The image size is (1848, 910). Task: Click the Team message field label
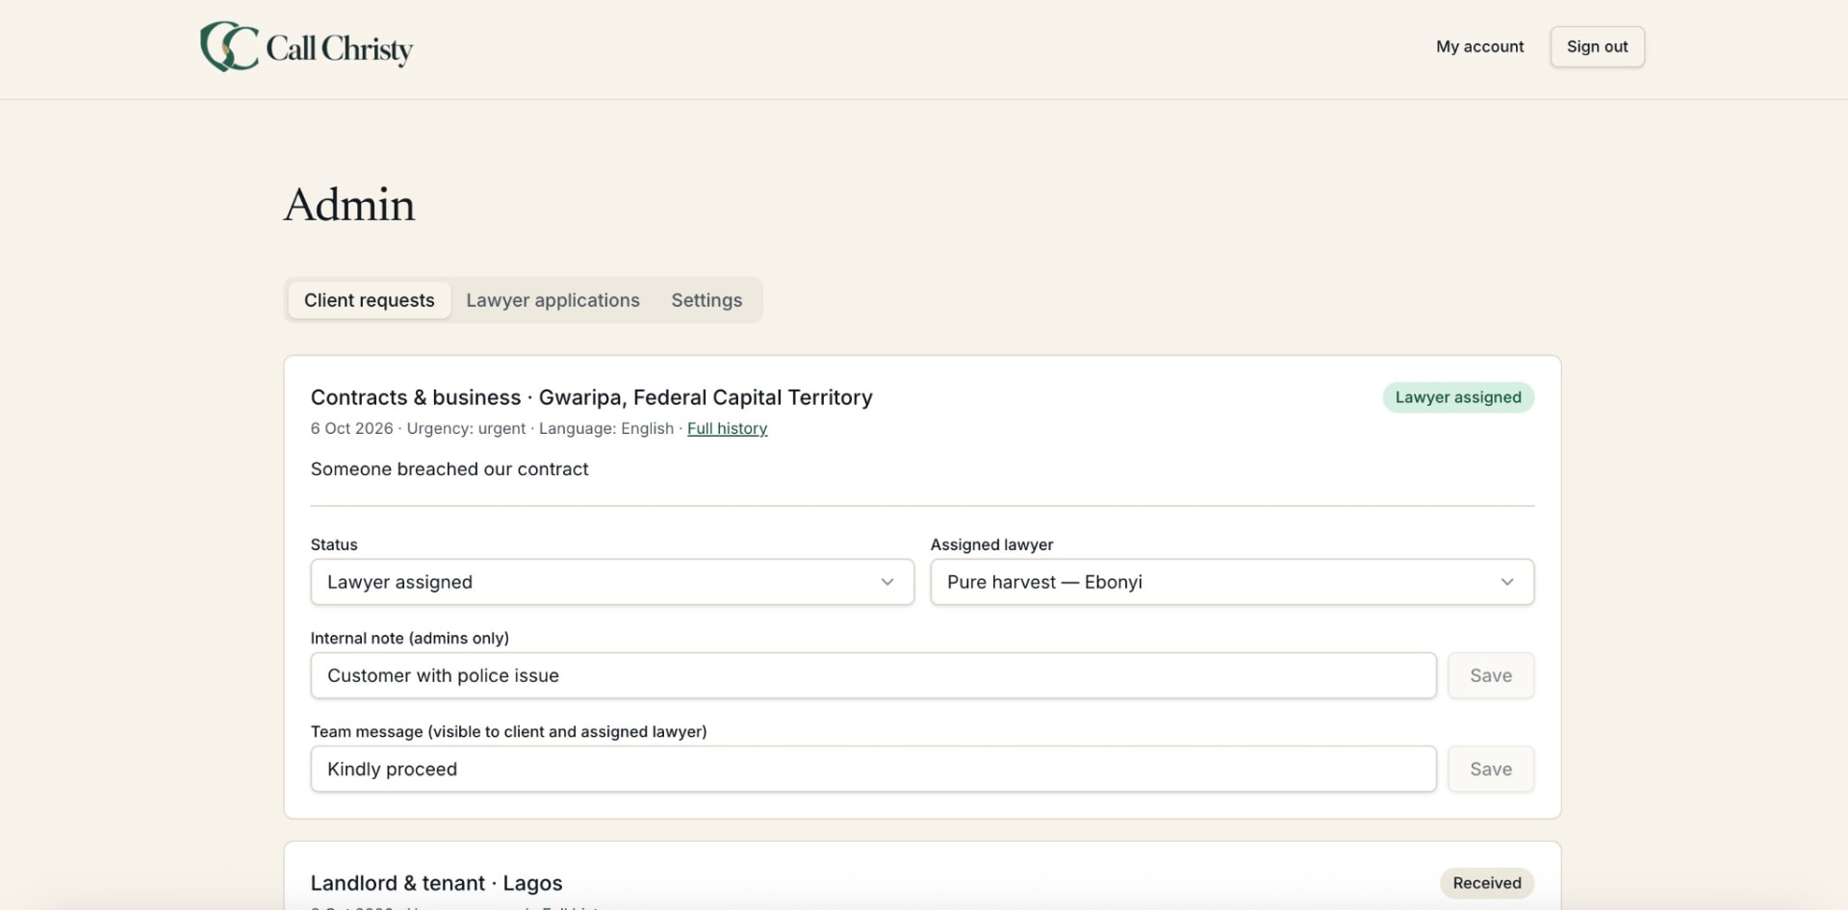[508, 731]
